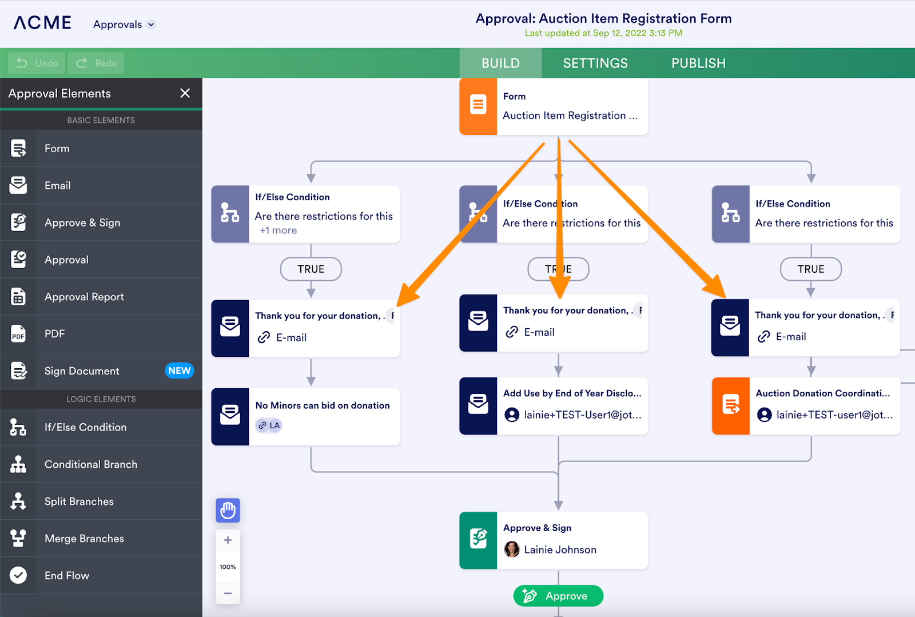
Task: Switch to the SETTINGS tab
Action: (595, 63)
